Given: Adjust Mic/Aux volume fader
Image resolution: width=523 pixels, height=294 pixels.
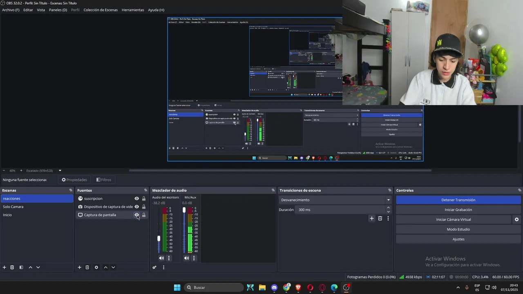Looking at the screenshot, I should coord(184,210).
